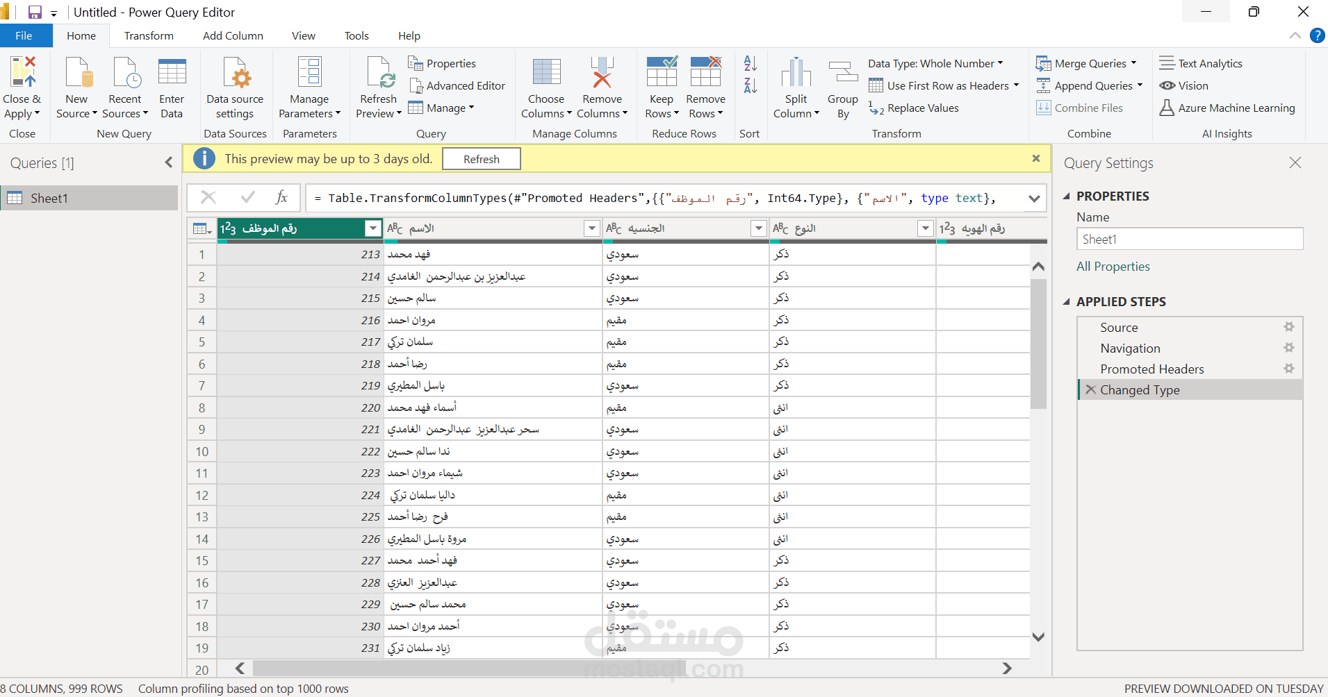Switch to the Transform tab
1328x697 pixels.
point(149,36)
